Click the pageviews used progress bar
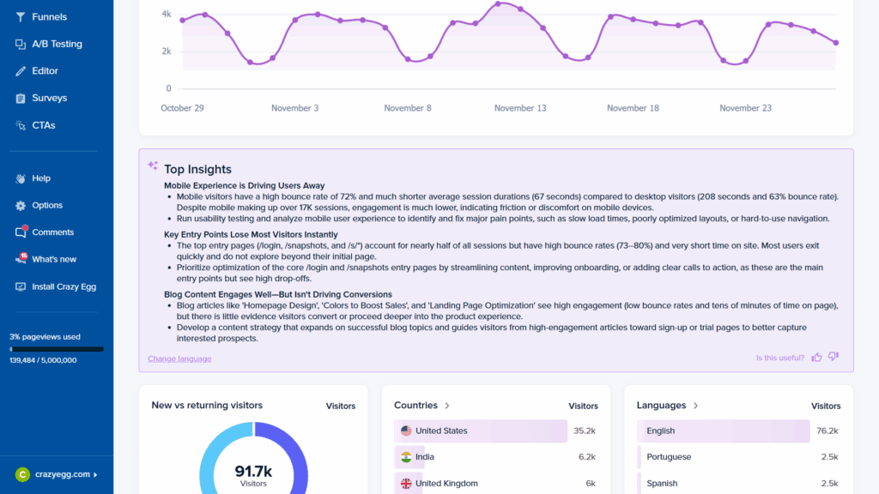The image size is (879, 494). point(57,349)
